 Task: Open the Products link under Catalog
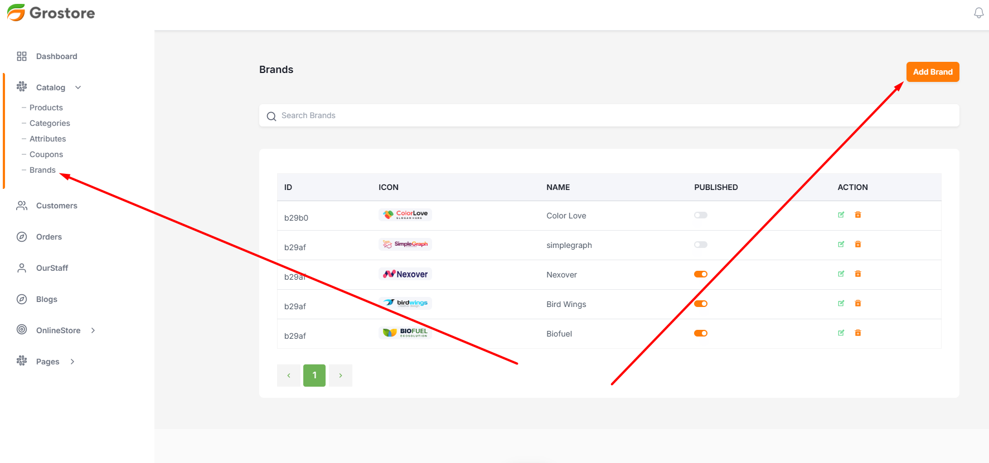(x=46, y=108)
